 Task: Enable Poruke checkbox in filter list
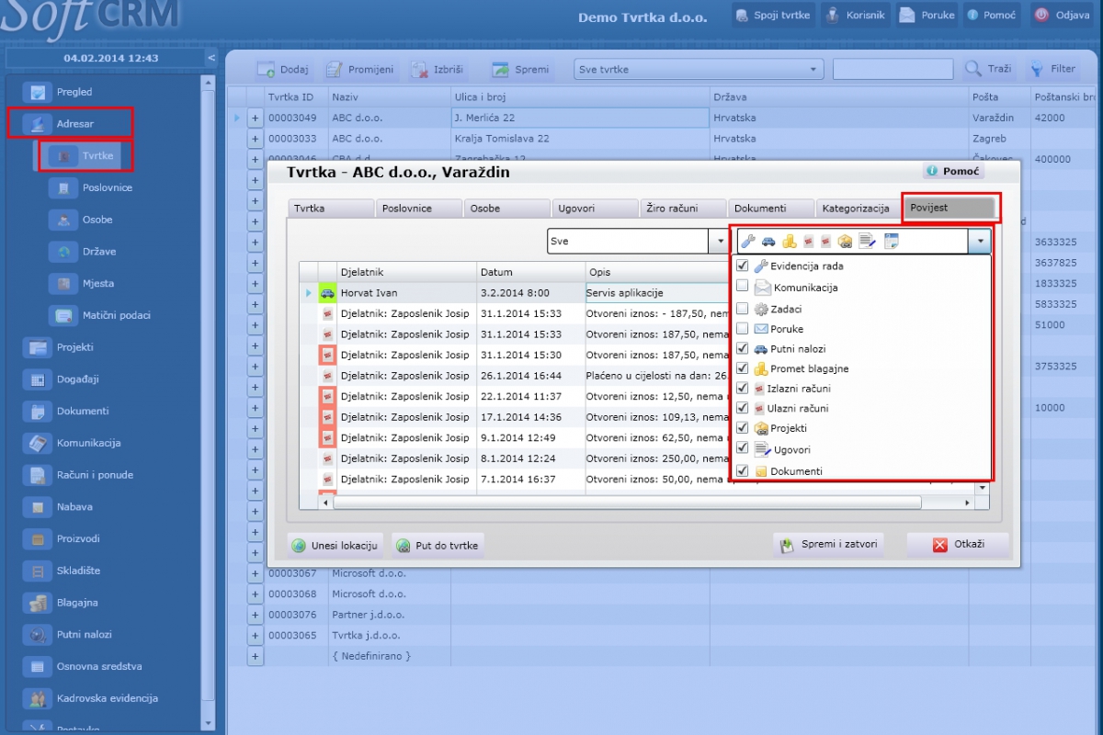(x=743, y=328)
